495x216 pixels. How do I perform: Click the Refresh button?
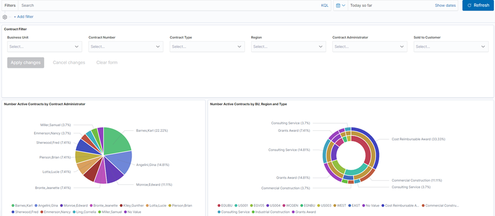[x=478, y=5]
